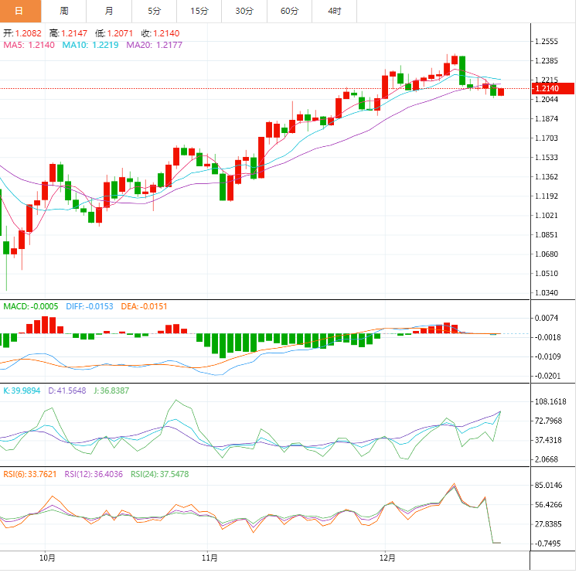The width and height of the screenshot is (579, 573).
Task: Switch to the 周 weekly tab
Action: 64,11
